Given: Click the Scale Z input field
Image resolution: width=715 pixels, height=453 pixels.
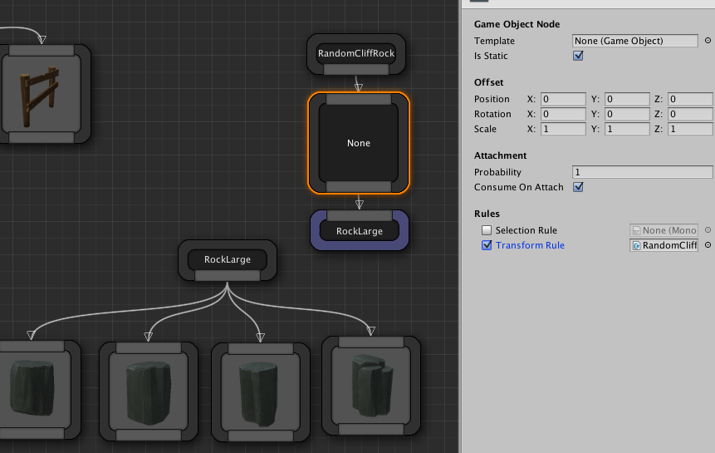Looking at the screenshot, I should pos(690,129).
